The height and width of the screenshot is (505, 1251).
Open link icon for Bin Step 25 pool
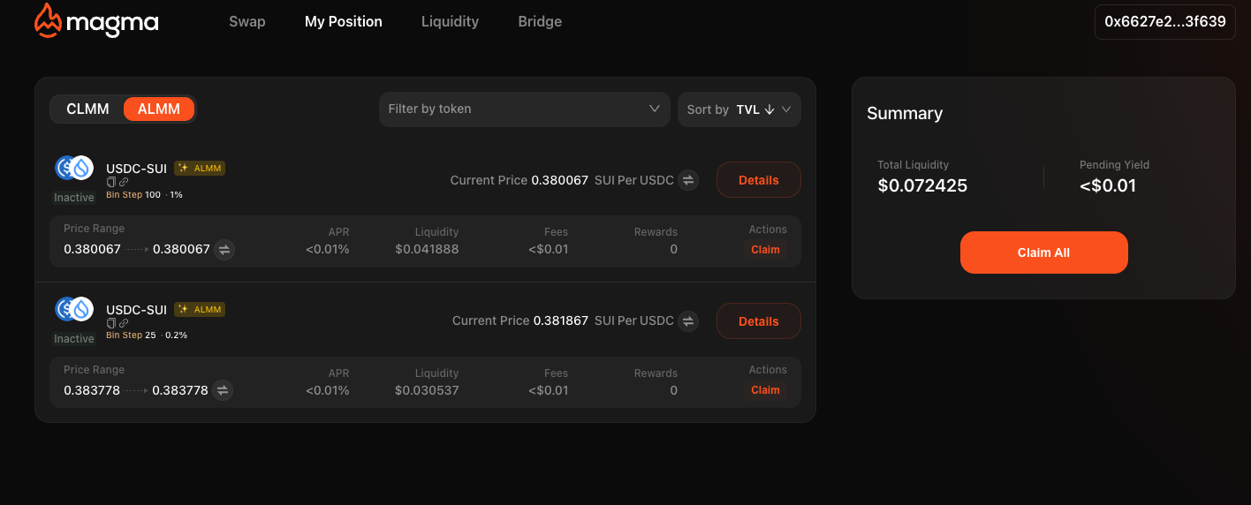point(124,323)
